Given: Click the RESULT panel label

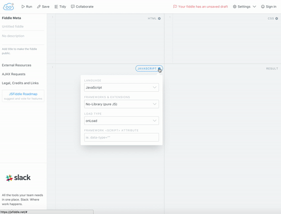Looking at the screenshot, I should click(272, 68).
